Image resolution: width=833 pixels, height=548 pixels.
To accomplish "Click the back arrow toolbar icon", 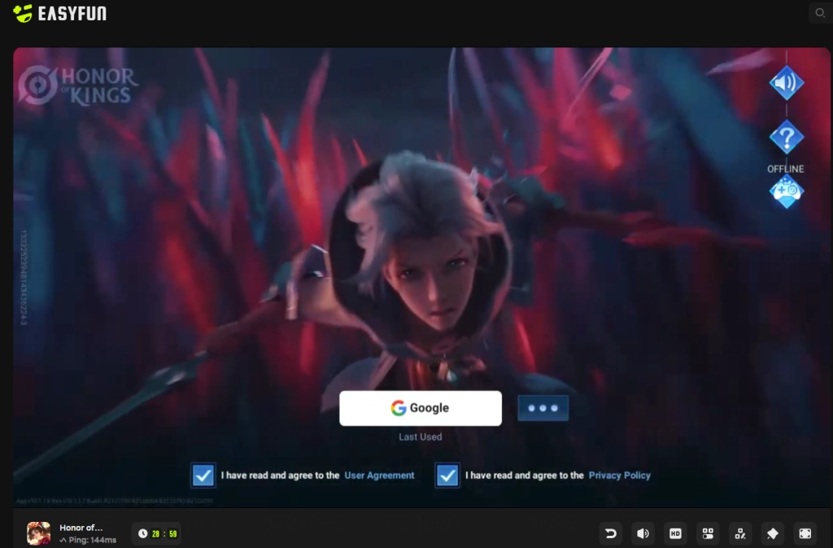I will click(x=610, y=533).
